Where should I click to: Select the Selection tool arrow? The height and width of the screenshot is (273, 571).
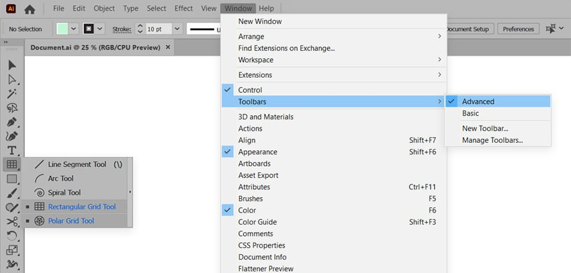coord(12,65)
